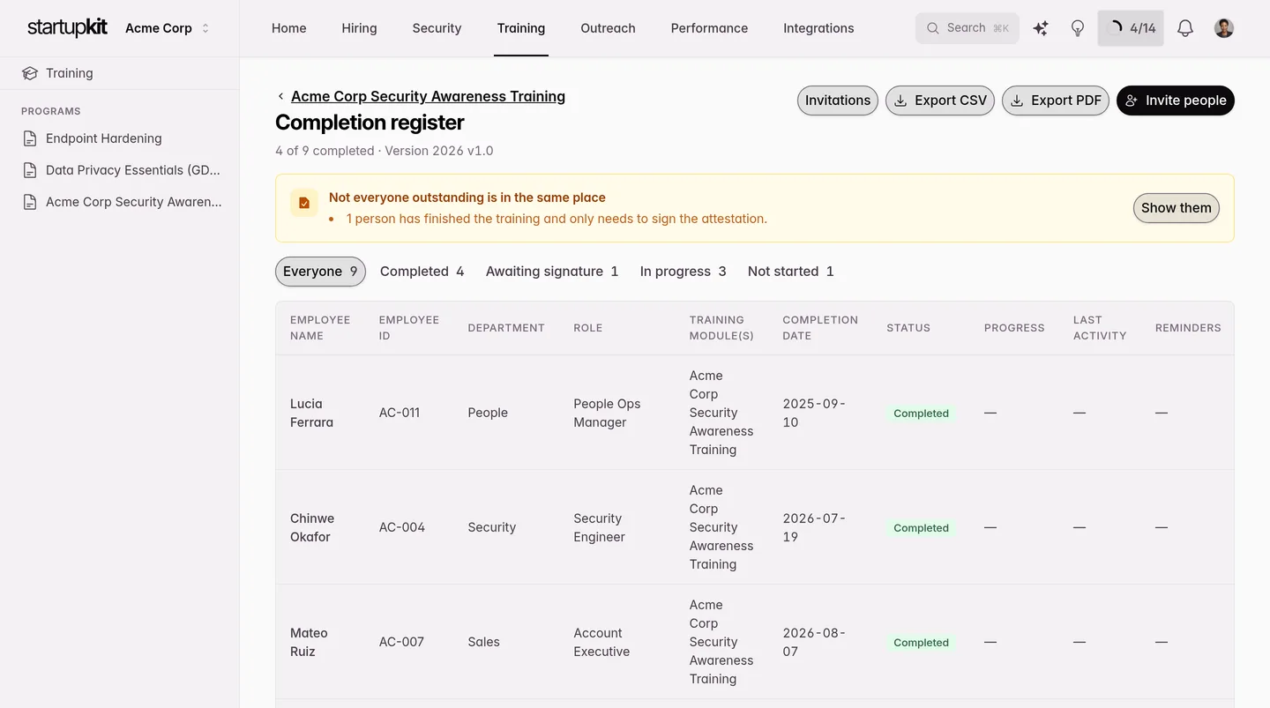
Task: Click employee ID AC-007
Action: pos(401,642)
